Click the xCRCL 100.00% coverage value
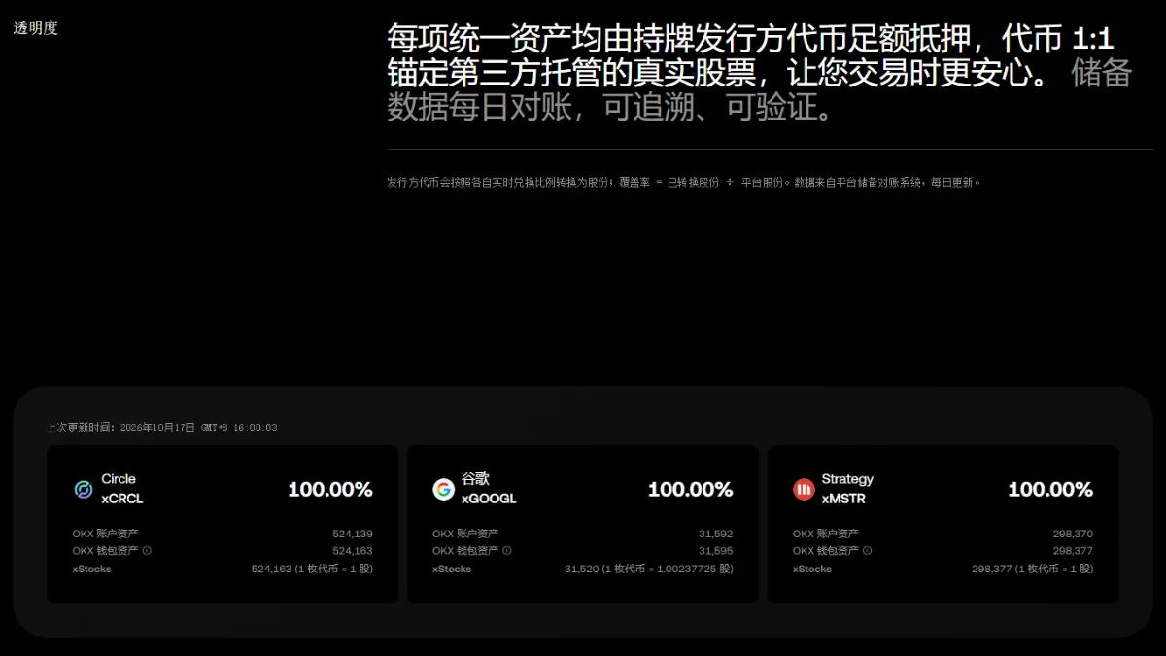 point(330,489)
